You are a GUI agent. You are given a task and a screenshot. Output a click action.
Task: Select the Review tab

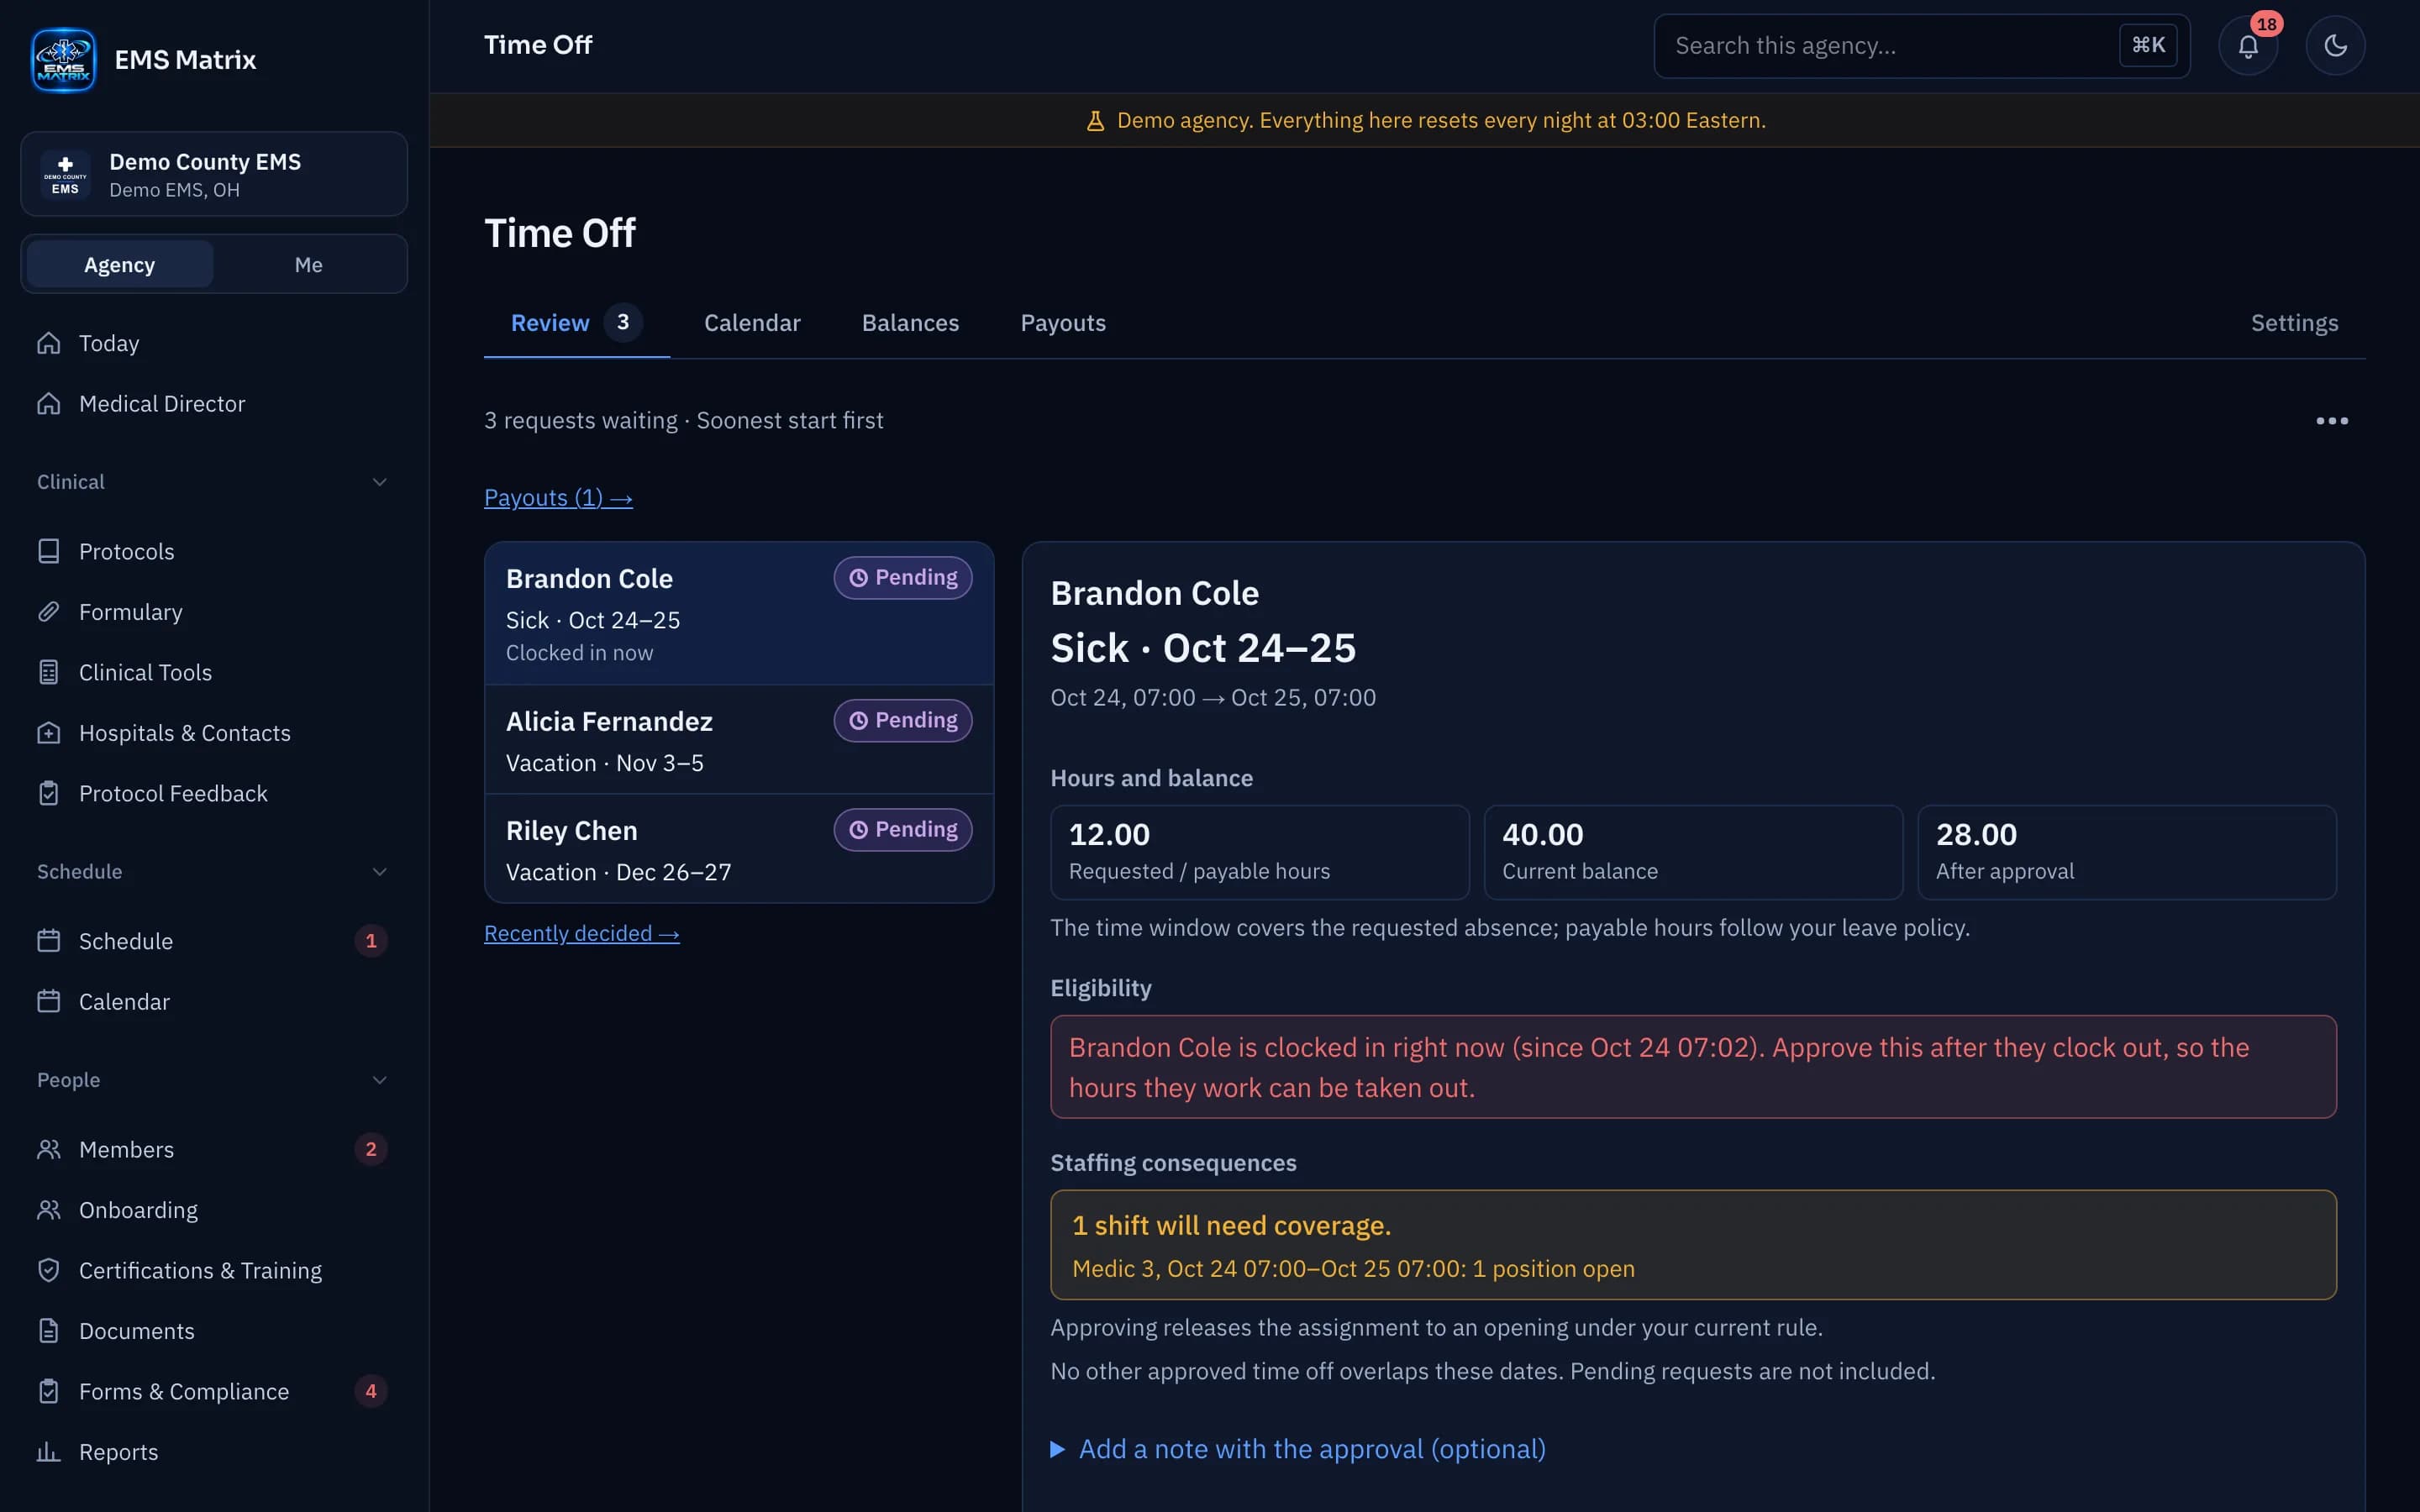coord(576,323)
